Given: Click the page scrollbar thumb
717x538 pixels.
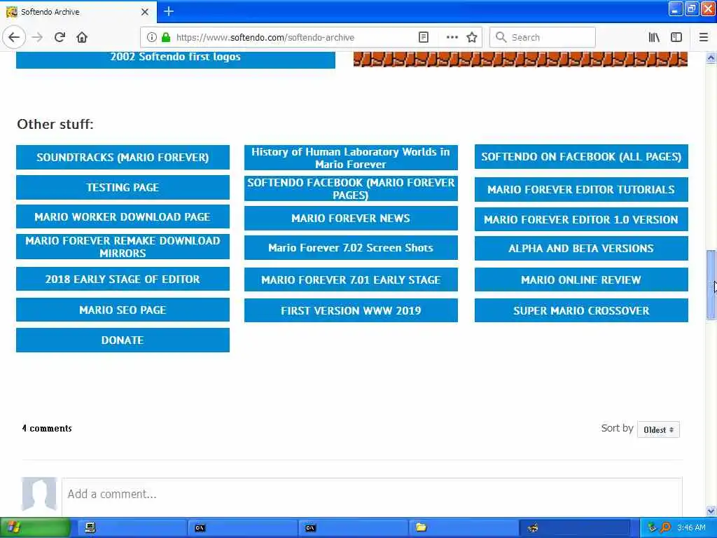Looking at the screenshot, I should (x=711, y=284).
